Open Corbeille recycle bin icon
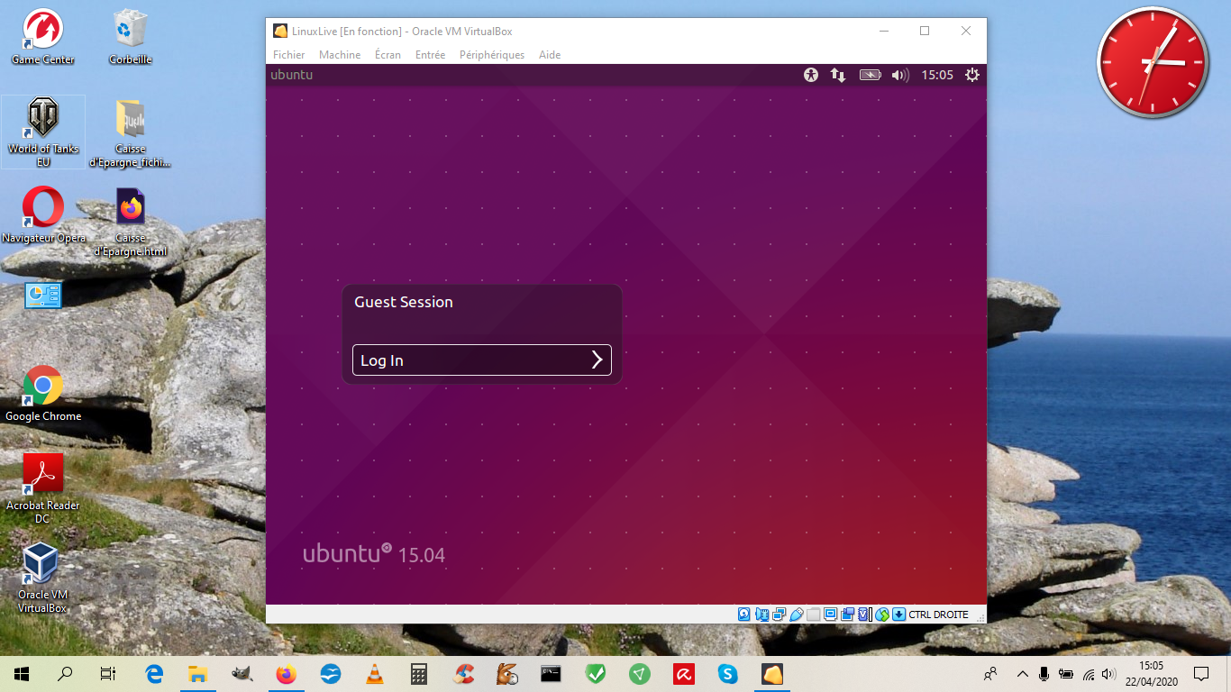This screenshot has width=1231, height=692. pos(131,37)
